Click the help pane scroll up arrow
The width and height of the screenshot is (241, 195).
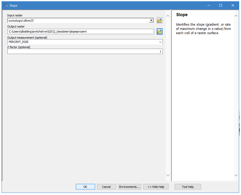coord(236,15)
